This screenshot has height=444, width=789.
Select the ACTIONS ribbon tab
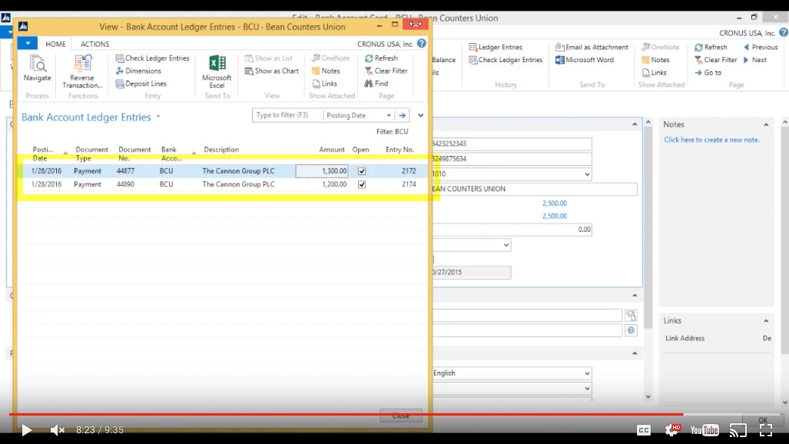click(x=95, y=44)
